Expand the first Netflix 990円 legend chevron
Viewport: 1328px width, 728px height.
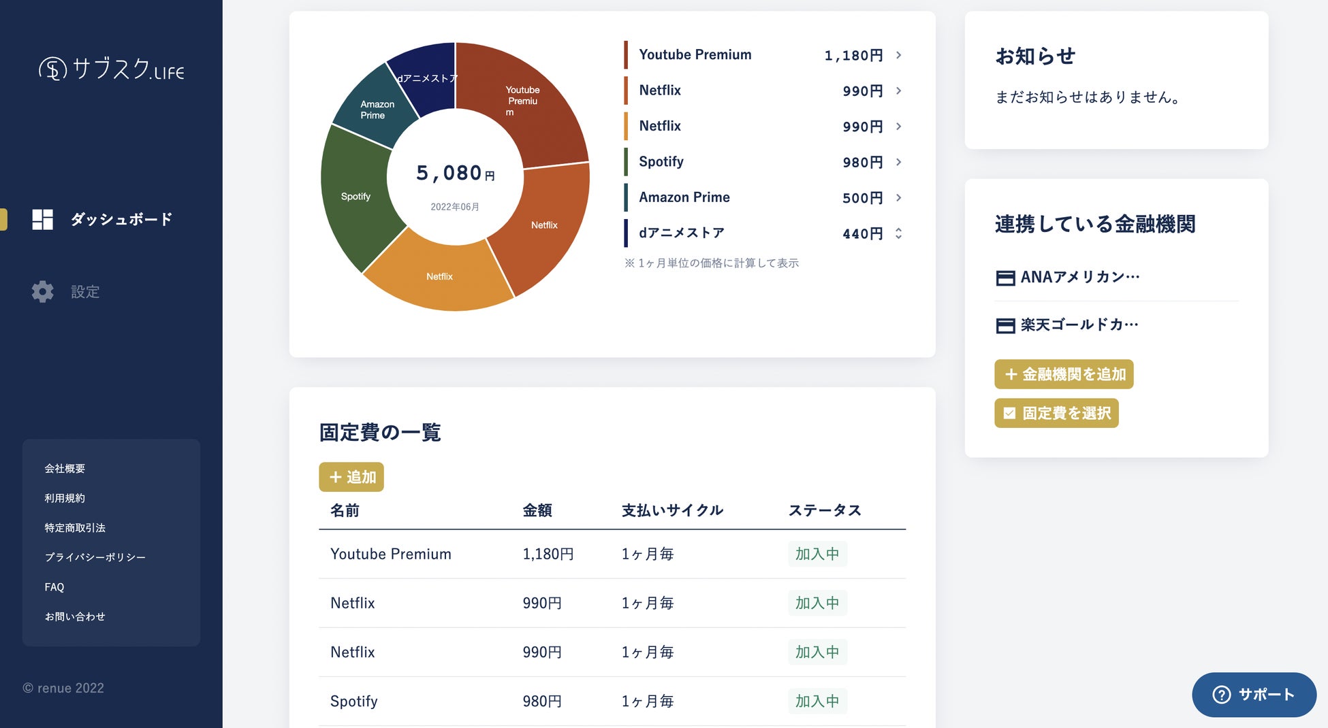[x=899, y=90]
